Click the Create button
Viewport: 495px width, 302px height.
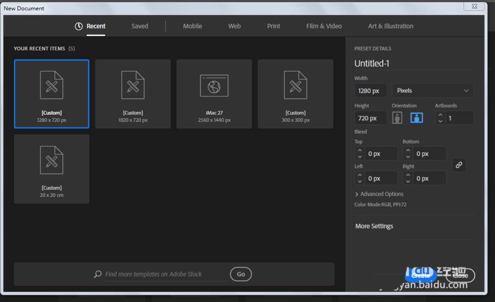(x=421, y=275)
